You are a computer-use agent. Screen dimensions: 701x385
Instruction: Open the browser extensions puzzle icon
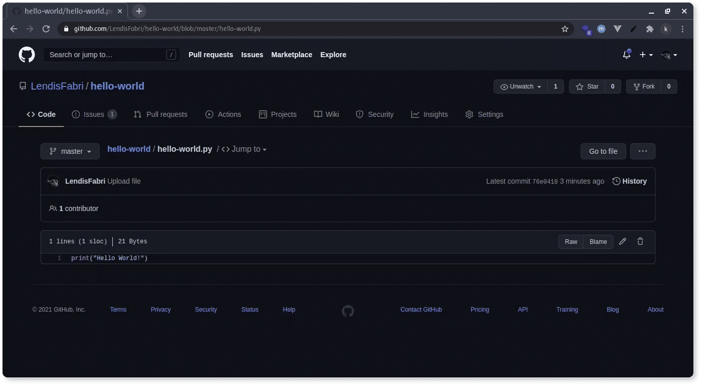point(650,29)
